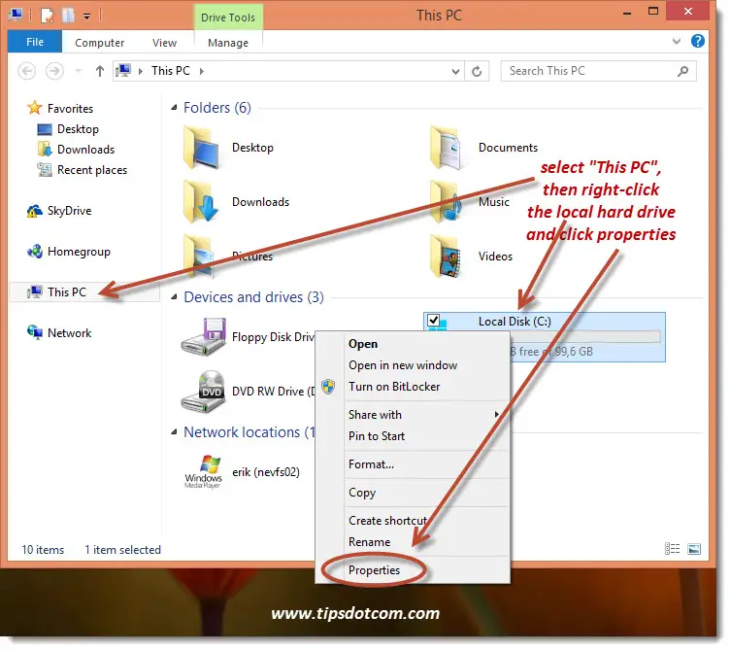The image size is (731, 651).
Task: Click the Network icon in sidebar
Action: 35,332
